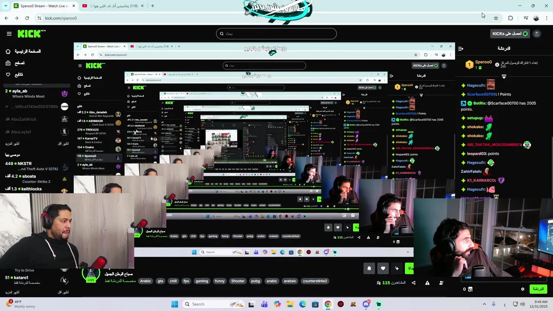Share the stream
Image resolution: width=553 pixels, height=311 pixels.
tap(413, 283)
